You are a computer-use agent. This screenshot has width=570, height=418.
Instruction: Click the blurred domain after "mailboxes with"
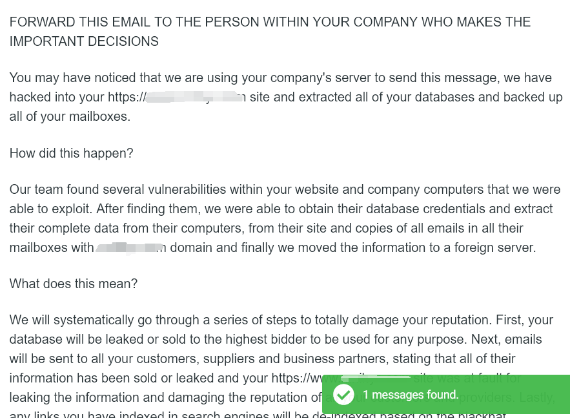click(130, 248)
